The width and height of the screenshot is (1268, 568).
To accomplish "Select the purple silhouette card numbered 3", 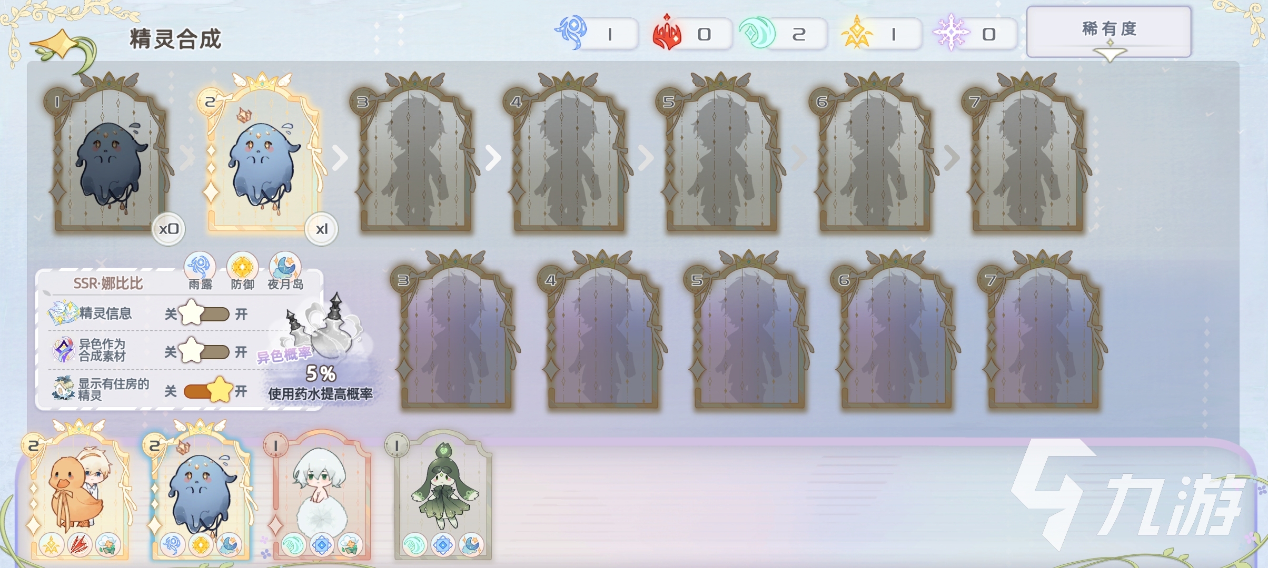I will [456, 331].
